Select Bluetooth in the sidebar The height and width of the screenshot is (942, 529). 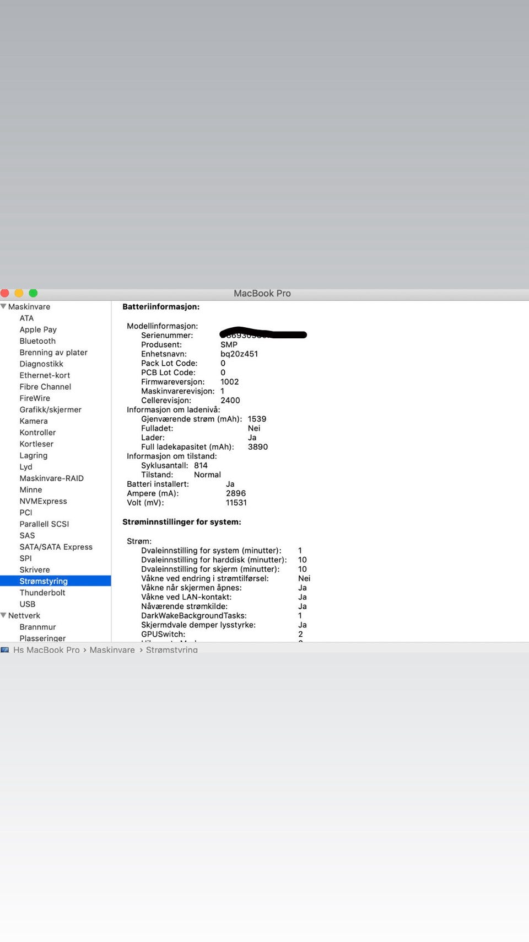37,341
